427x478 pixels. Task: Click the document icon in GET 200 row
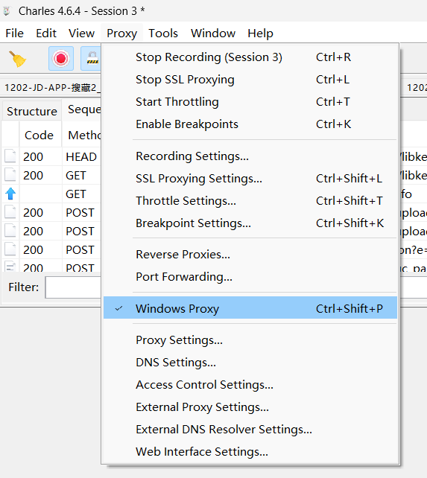click(10, 175)
